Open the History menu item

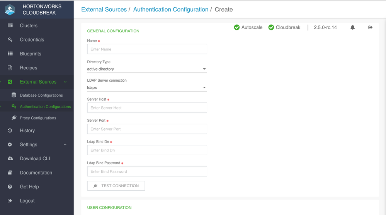click(x=27, y=131)
